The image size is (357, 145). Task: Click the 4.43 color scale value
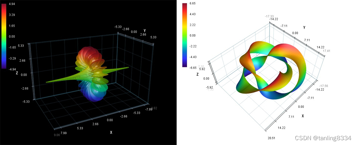pyautogui.click(x=192, y=14)
